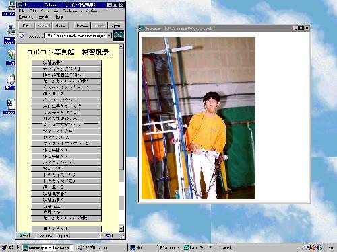Click the Reload toolbar button
337x252 pixels.
pos(82,26)
